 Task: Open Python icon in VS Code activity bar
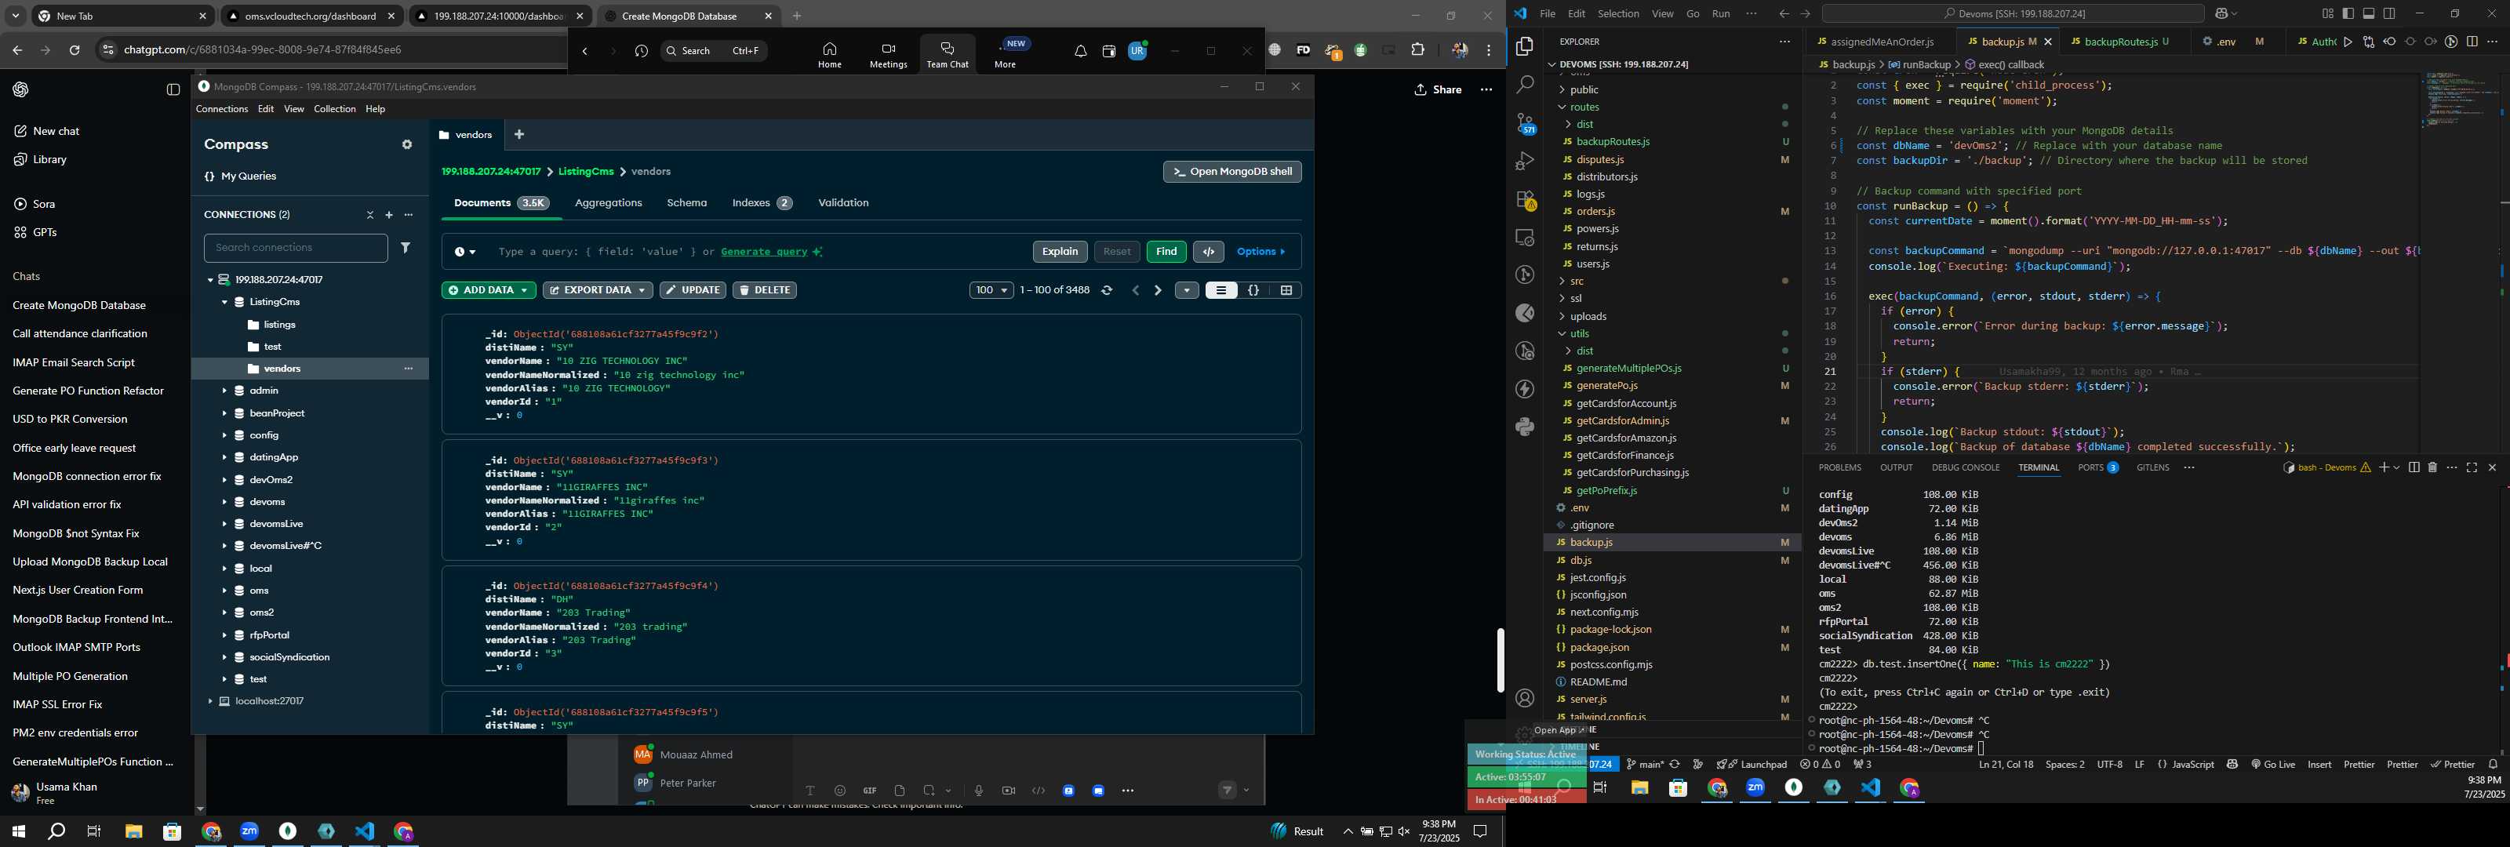click(x=1525, y=427)
